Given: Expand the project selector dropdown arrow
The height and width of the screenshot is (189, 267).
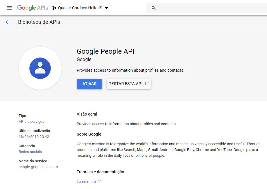Looking at the screenshot, I should point(107,8).
